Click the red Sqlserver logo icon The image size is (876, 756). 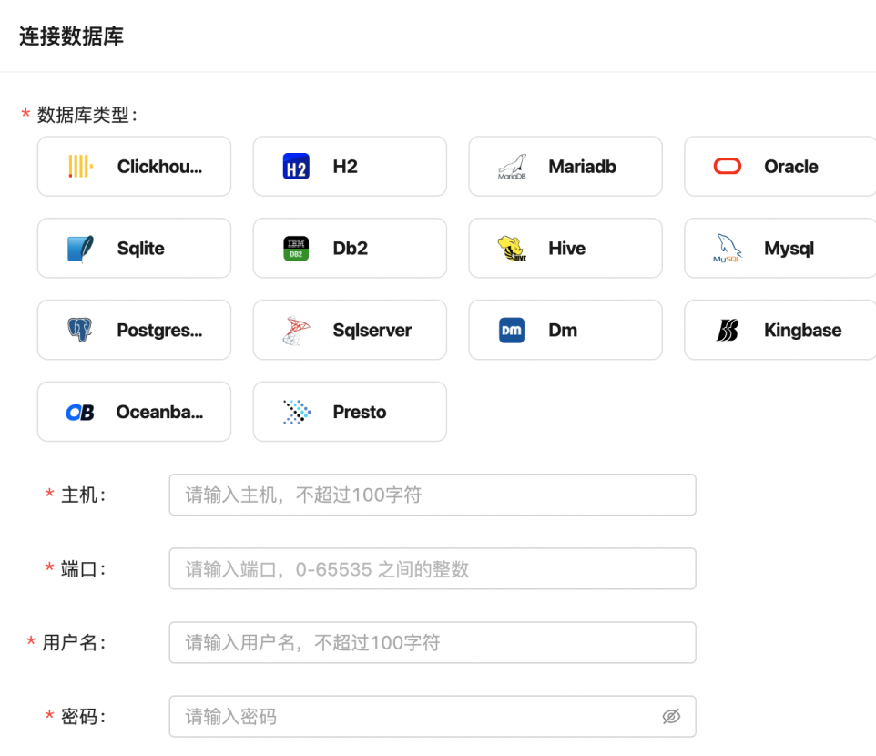[x=296, y=331]
